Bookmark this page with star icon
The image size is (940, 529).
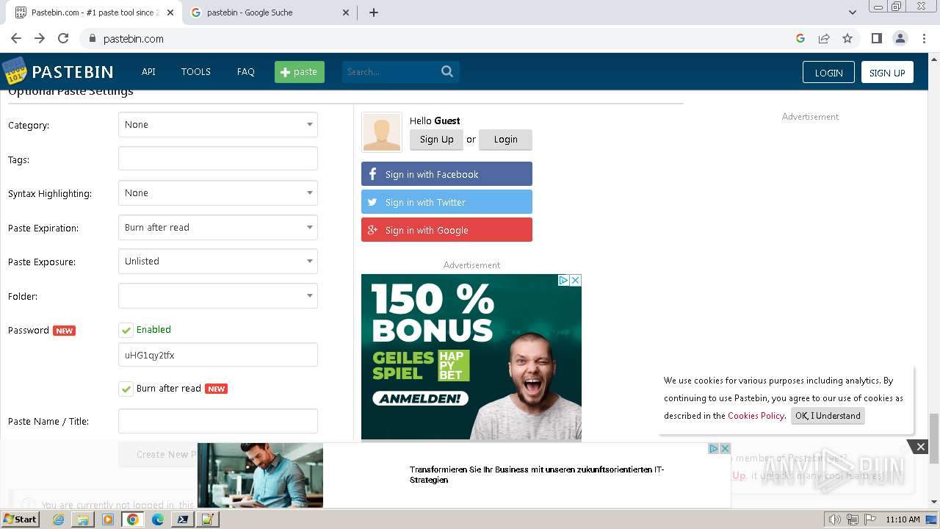[x=847, y=38]
